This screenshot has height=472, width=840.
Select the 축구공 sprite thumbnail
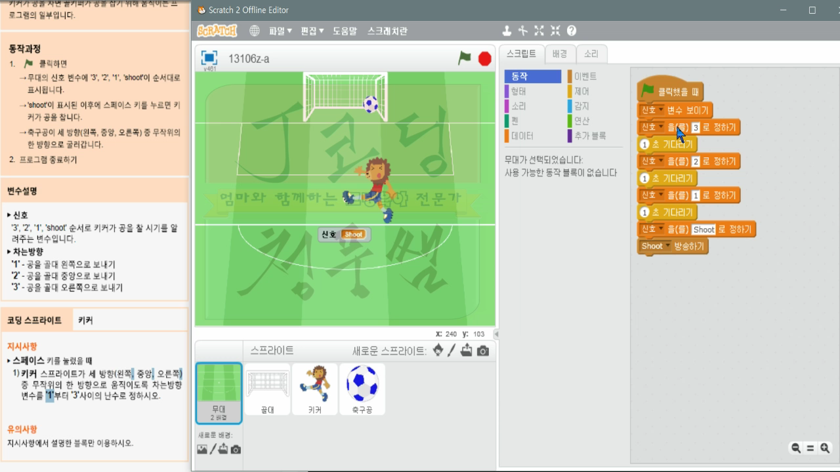point(362,389)
